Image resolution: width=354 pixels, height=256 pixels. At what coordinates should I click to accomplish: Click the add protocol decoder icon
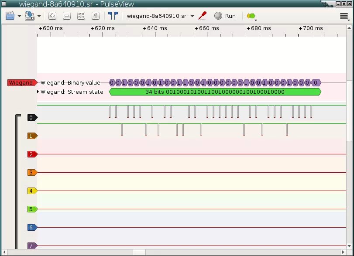[251, 16]
